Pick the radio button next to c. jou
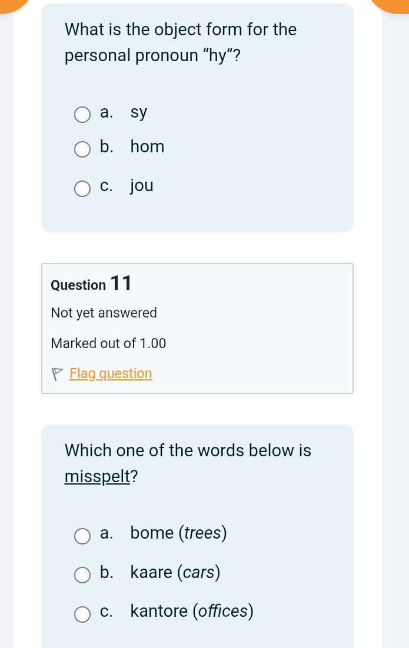409x648 pixels. point(82,189)
